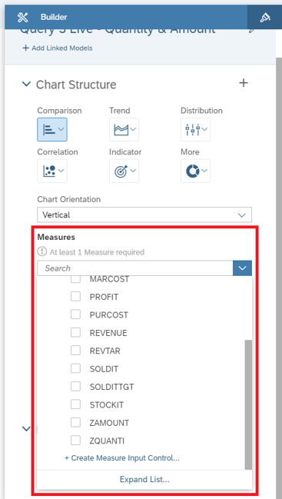Select the SOLDIT measure checkbox

click(x=75, y=368)
